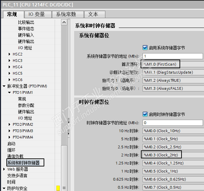Click the navigation tree scroll-up arrow
The image size is (204, 191).
64,22
